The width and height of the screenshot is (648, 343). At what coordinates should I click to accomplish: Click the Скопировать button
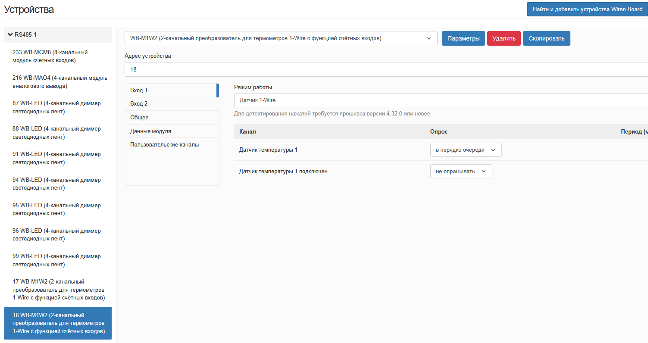click(546, 38)
